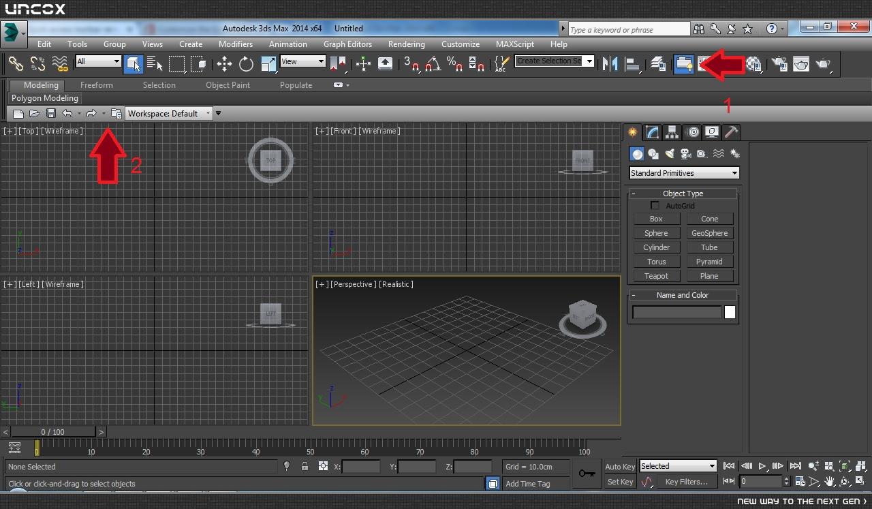This screenshot has height=509, width=872.
Task: Pick the Rectangular Selection Region tool
Action: 176,63
